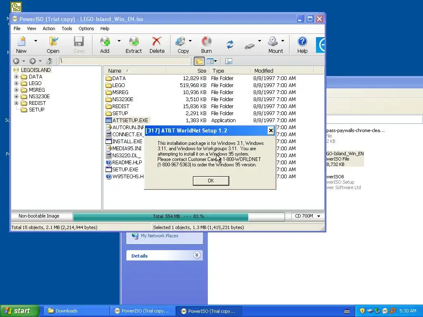
Task: Click the Back navigation arrow
Action: (x=16, y=61)
